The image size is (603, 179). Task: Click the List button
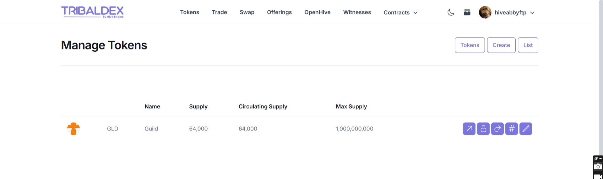point(528,45)
